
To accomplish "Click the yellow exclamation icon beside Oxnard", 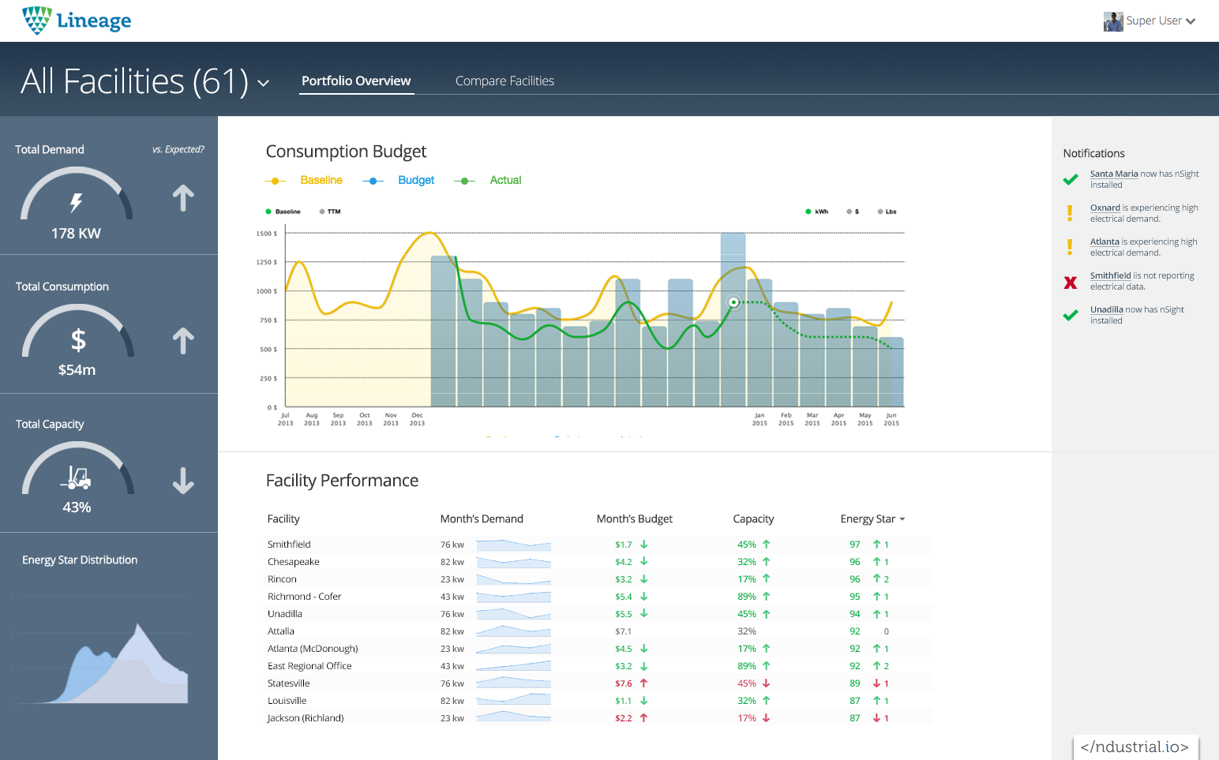I will (x=1070, y=213).
